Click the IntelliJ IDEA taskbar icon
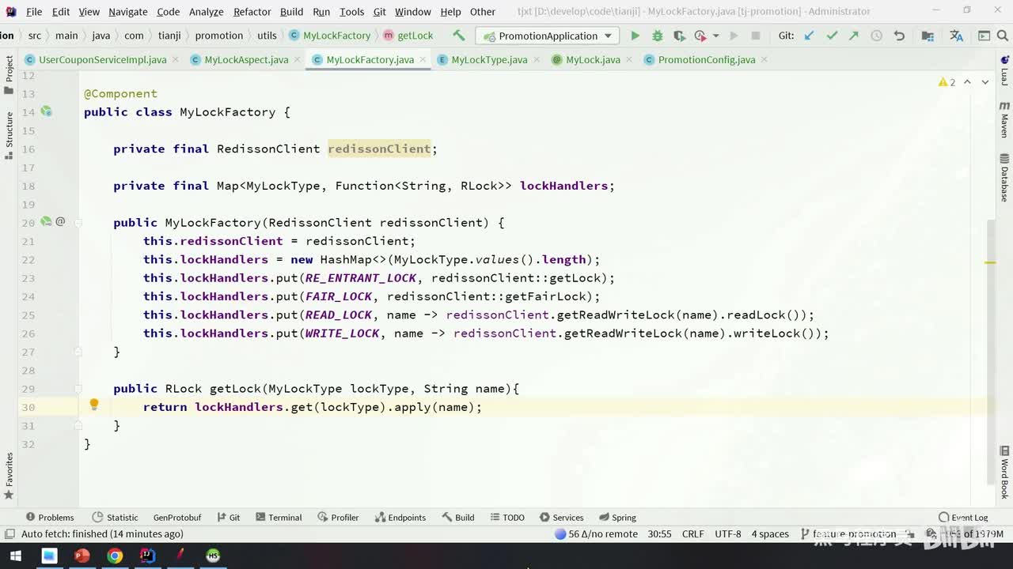Screen dimensions: 1013x569 [147, 556]
